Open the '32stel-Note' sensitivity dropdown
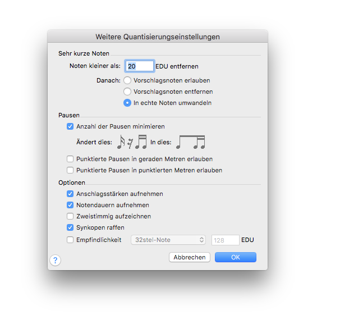Screen dimensions: 340x324 168,240
